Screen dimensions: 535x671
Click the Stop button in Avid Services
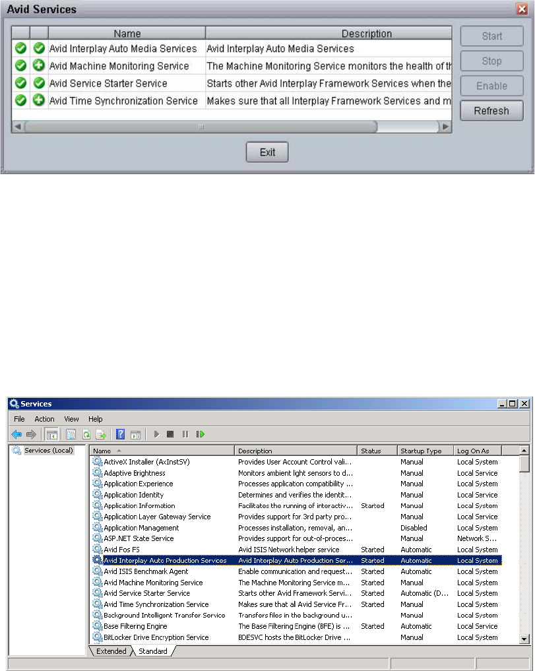pos(491,61)
